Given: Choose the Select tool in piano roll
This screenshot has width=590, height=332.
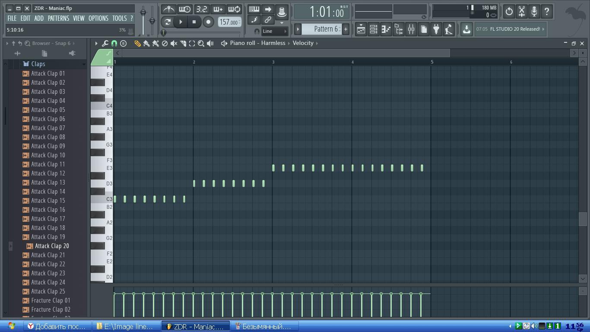Looking at the screenshot, I should [x=192, y=43].
